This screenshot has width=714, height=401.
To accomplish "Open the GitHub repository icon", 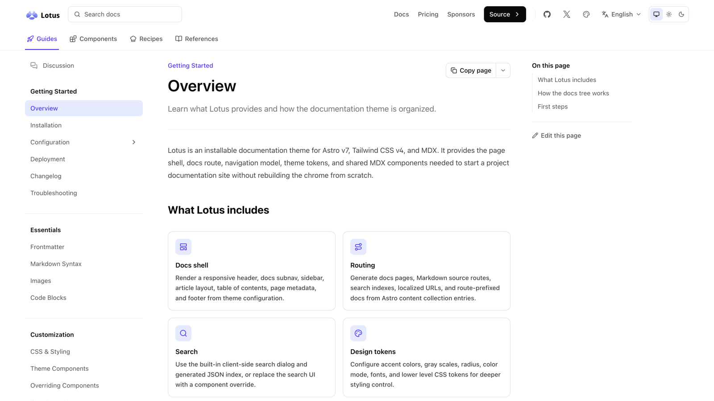I will click(547, 14).
